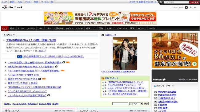The height and width of the screenshot is (112, 200).
Task: Open the エンタメ navigation tab
Action: (21, 29)
